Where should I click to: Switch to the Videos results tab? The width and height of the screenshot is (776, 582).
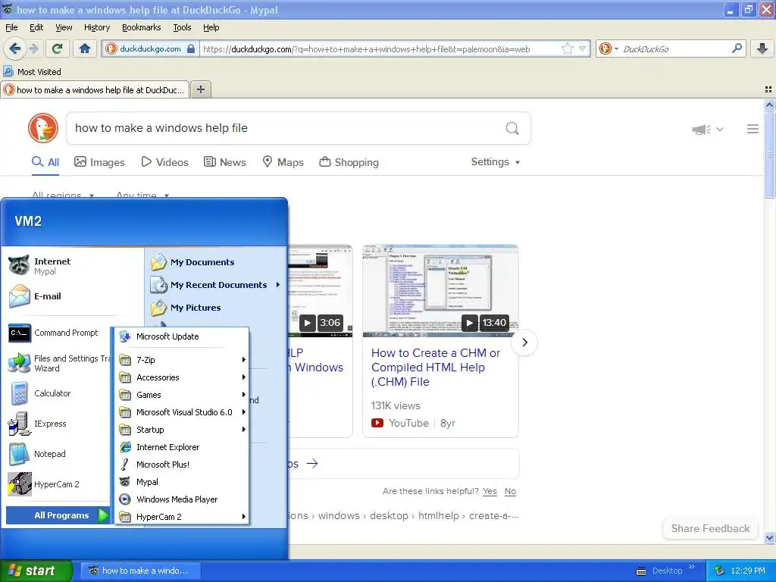coord(164,162)
